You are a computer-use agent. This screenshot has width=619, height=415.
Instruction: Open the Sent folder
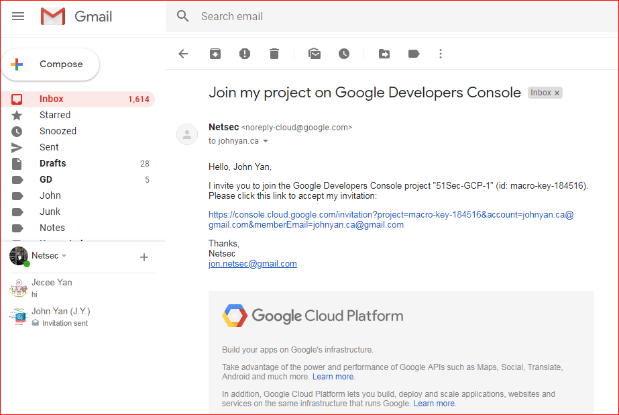coord(78,148)
